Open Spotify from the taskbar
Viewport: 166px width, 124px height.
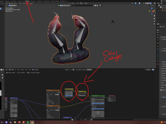[28, 122]
